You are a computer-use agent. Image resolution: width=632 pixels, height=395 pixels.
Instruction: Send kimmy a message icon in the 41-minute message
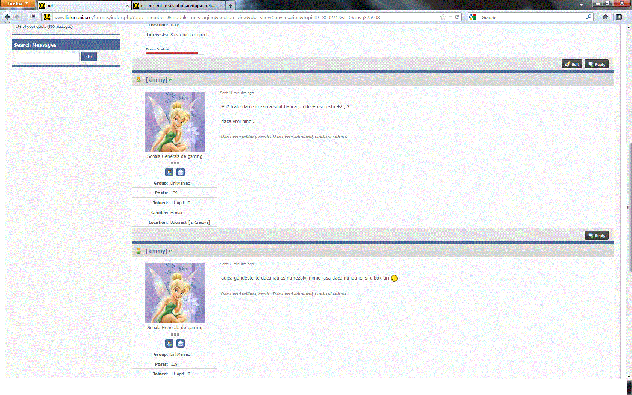pos(181,172)
